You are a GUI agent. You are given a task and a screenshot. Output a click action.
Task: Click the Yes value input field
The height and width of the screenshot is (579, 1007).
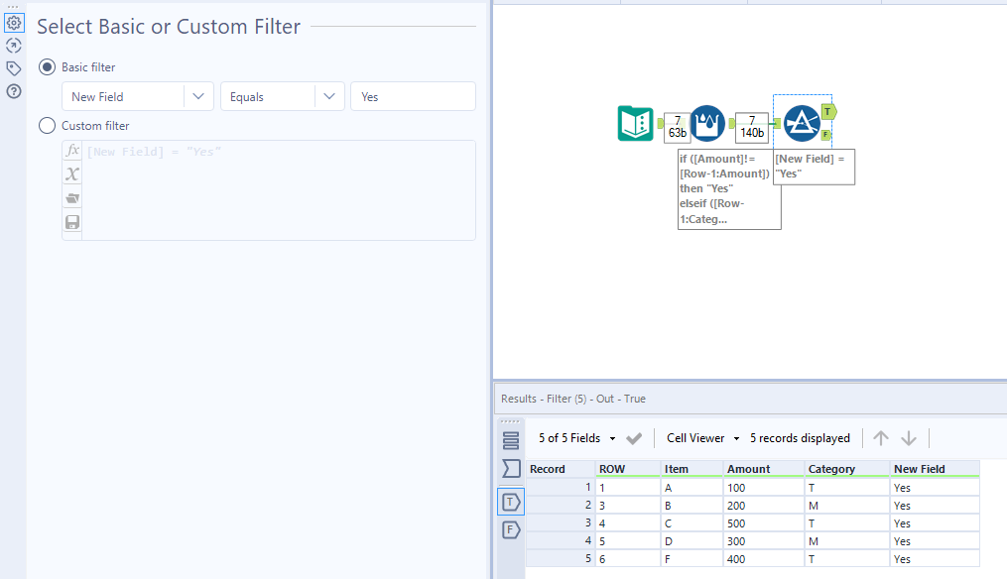412,96
